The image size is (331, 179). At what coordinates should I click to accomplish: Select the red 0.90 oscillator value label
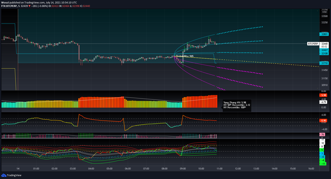click(x=323, y=121)
